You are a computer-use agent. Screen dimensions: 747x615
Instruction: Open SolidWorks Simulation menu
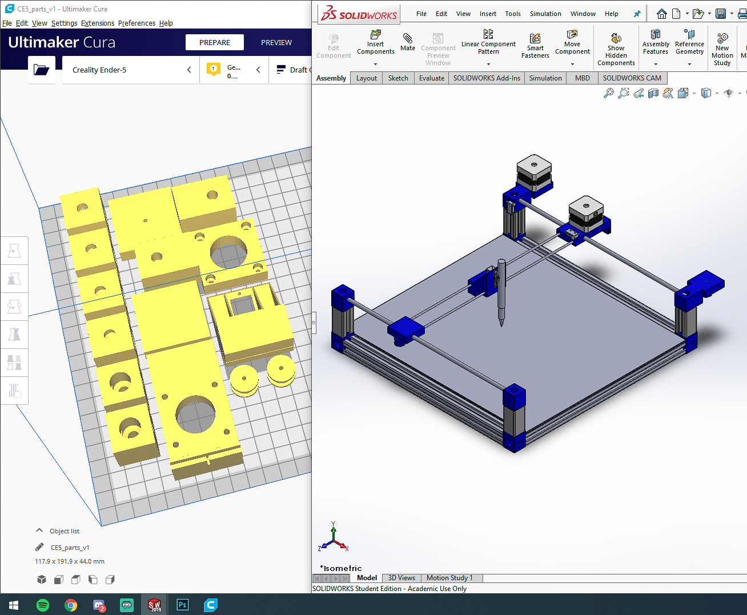click(x=545, y=14)
